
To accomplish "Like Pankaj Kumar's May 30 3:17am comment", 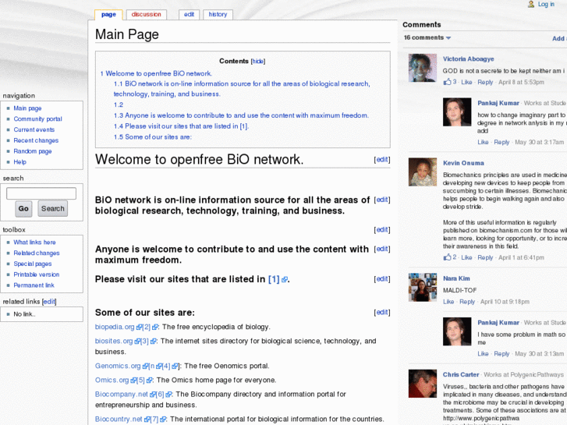I will (x=483, y=142).
